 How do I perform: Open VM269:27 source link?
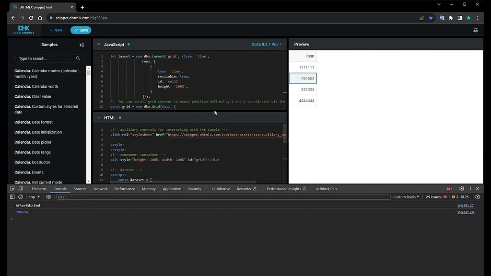[x=465, y=205]
